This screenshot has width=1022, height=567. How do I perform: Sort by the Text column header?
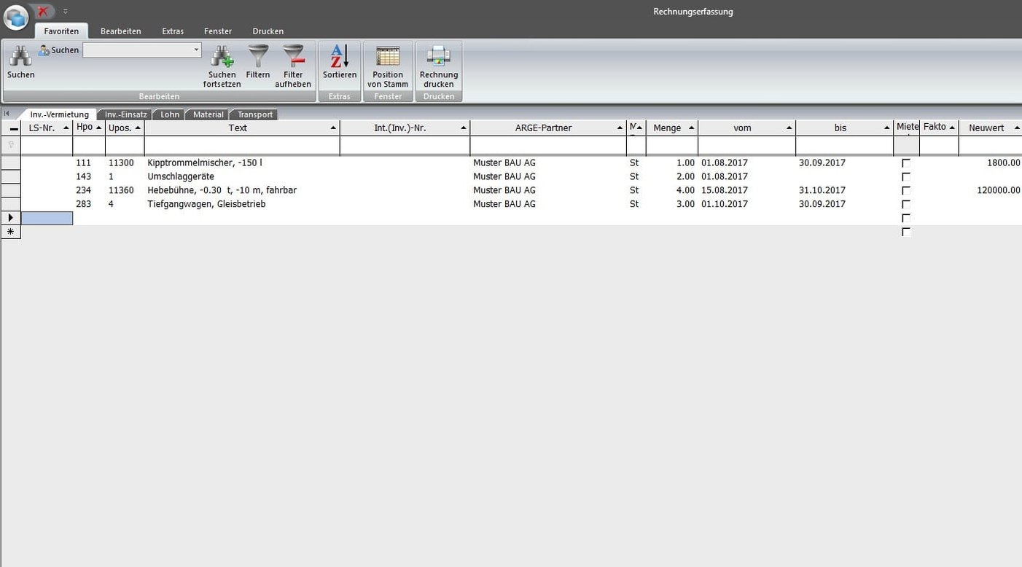pyautogui.click(x=242, y=128)
